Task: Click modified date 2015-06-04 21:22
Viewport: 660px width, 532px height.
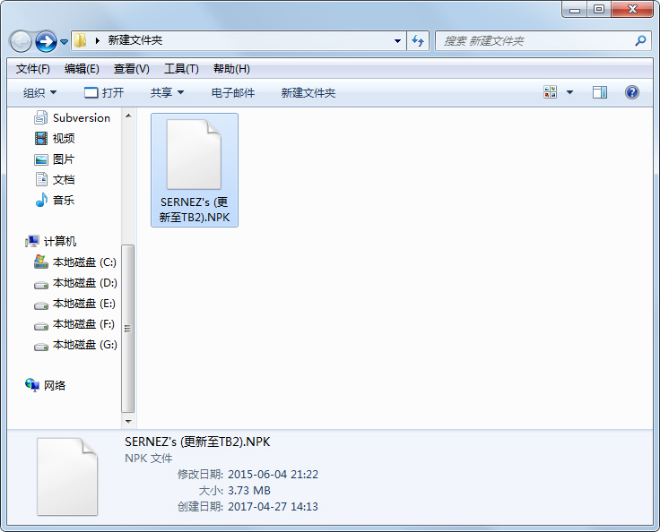Action: [x=273, y=475]
